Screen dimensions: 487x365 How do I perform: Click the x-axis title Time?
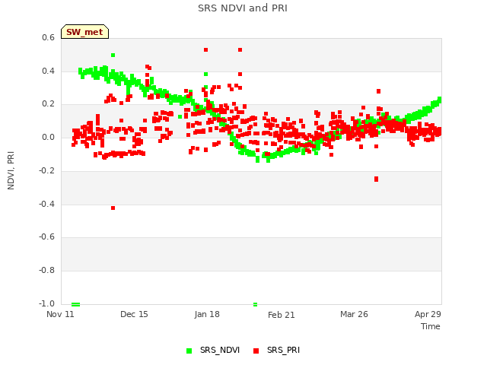tap(431, 326)
